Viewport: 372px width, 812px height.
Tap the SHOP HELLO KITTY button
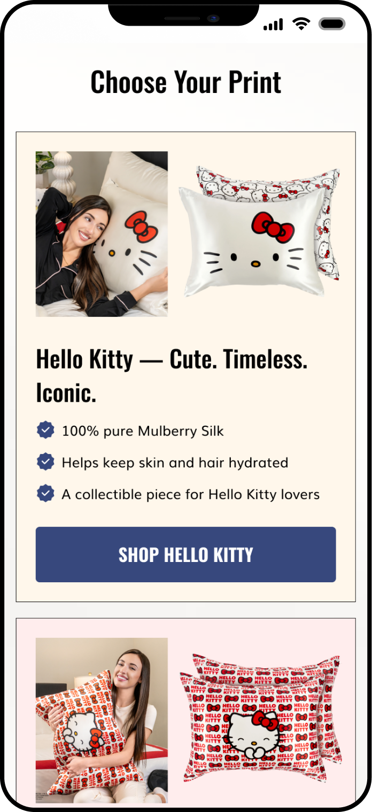[x=185, y=555]
